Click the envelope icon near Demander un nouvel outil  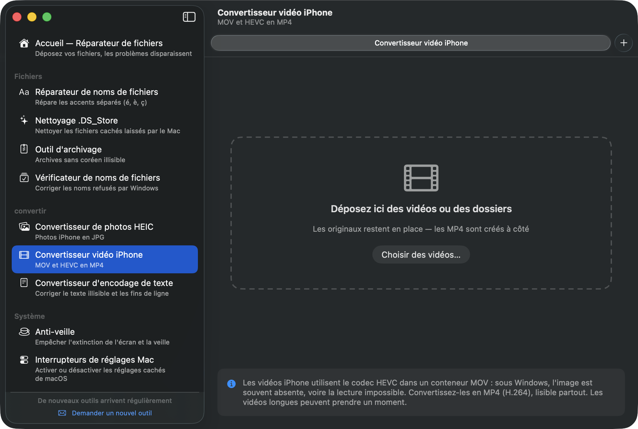point(62,413)
